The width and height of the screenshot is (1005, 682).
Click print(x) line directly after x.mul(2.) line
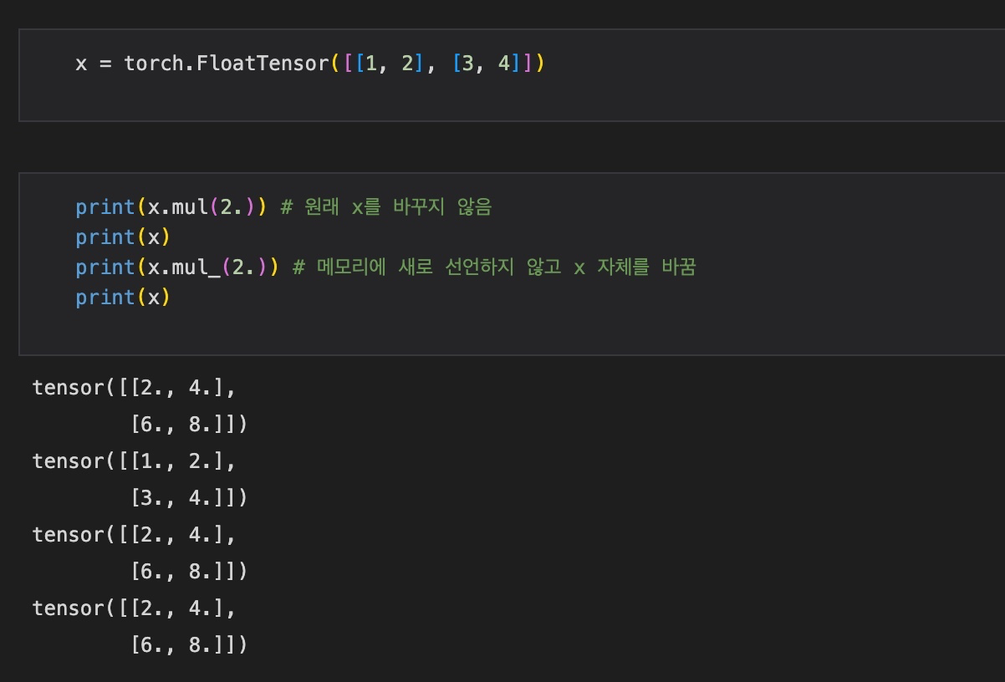click(x=123, y=237)
